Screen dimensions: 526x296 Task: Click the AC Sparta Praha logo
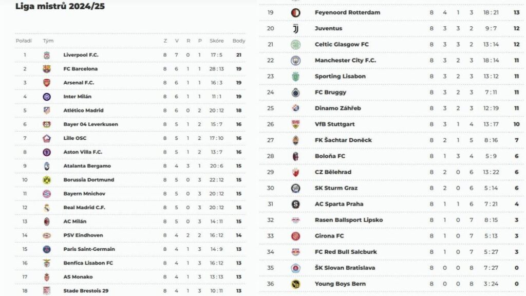click(295, 204)
